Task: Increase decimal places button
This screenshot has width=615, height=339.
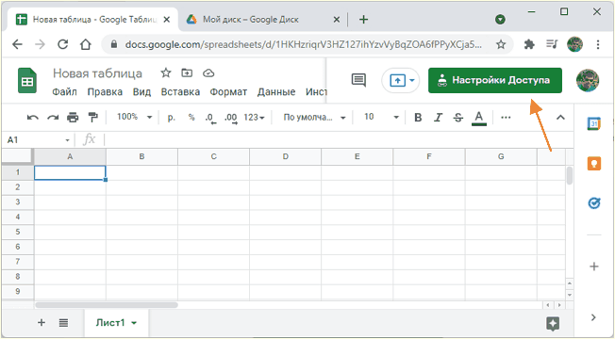Action: tap(230, 118)
